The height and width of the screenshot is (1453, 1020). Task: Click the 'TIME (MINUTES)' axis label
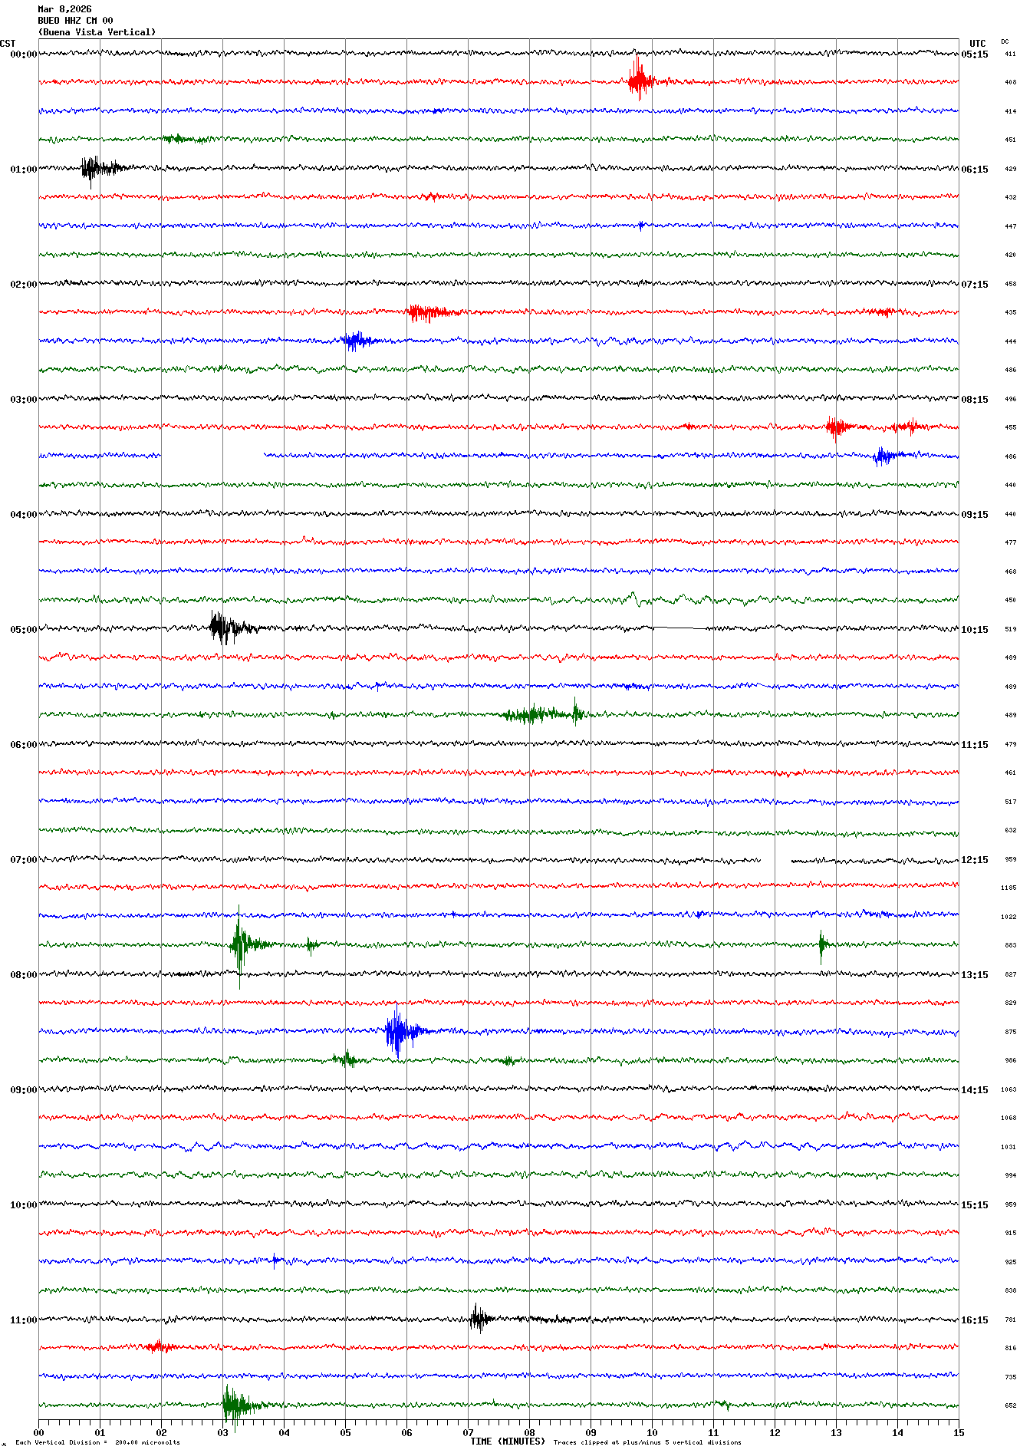click(508, 1441)
